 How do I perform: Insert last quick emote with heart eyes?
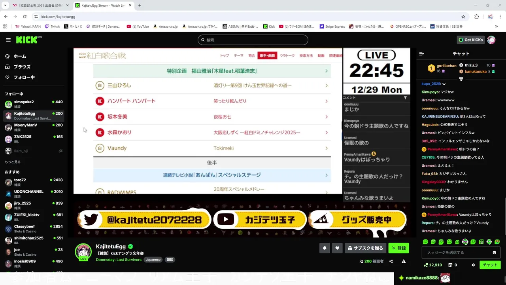[x=497, y=242]
